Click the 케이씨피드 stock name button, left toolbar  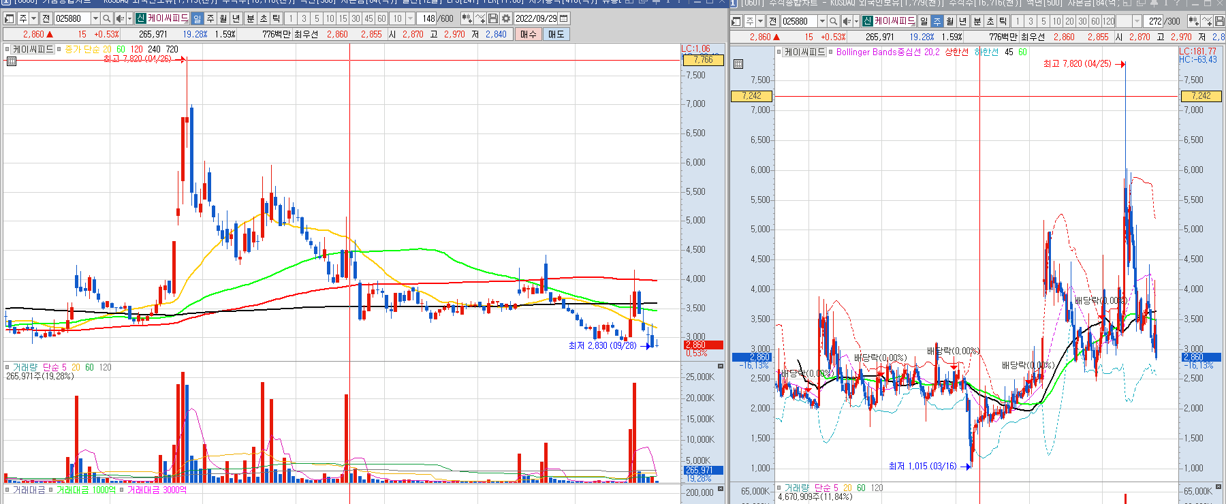(x=168, y=18)
